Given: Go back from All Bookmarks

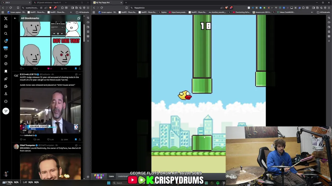Looking at the screenshot, I should (x=15, y=18).
